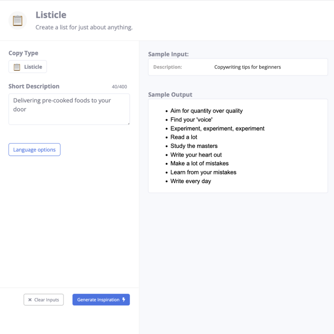Click the clipboard icon in Copy Type selector
This screenshot has height=334, width=334.
[17, 67]
